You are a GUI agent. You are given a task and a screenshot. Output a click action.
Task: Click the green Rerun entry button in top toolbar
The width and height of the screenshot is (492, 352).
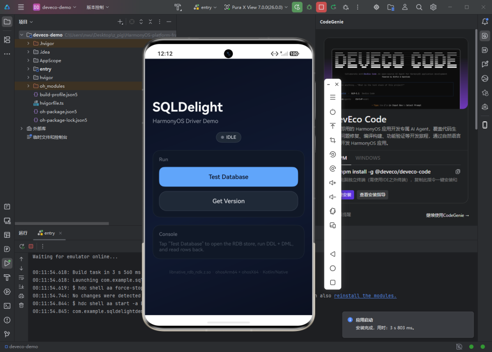(297, 7)
